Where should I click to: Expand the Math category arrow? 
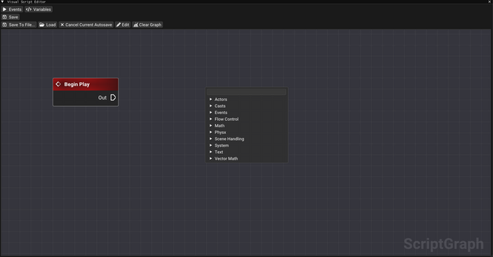[211, 126]
